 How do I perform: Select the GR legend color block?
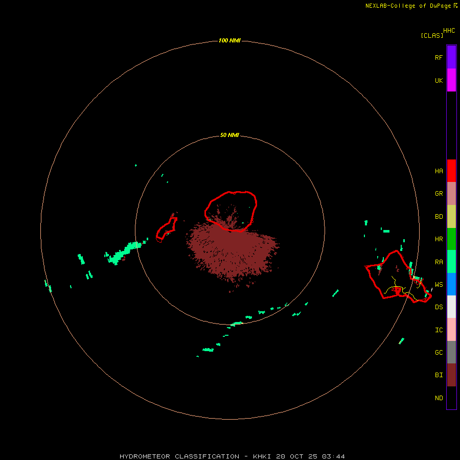pos(451,194)
